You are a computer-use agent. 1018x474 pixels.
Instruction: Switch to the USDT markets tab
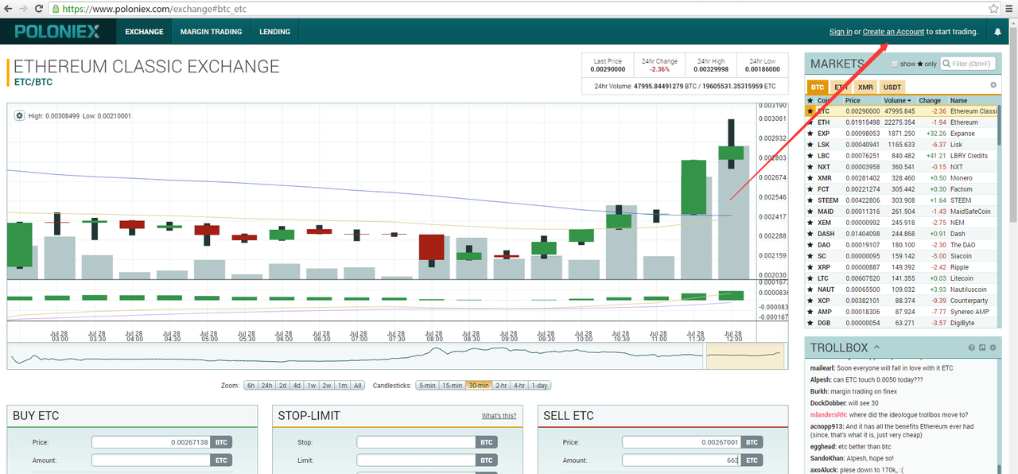tap(892, 87)
